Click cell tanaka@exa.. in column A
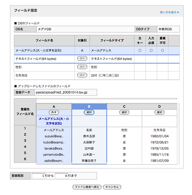The image size is (192, 195). point(54,148)
